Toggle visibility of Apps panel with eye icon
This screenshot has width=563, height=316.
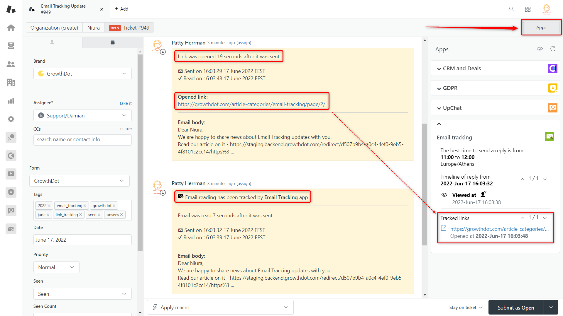[x=540, y=49]
